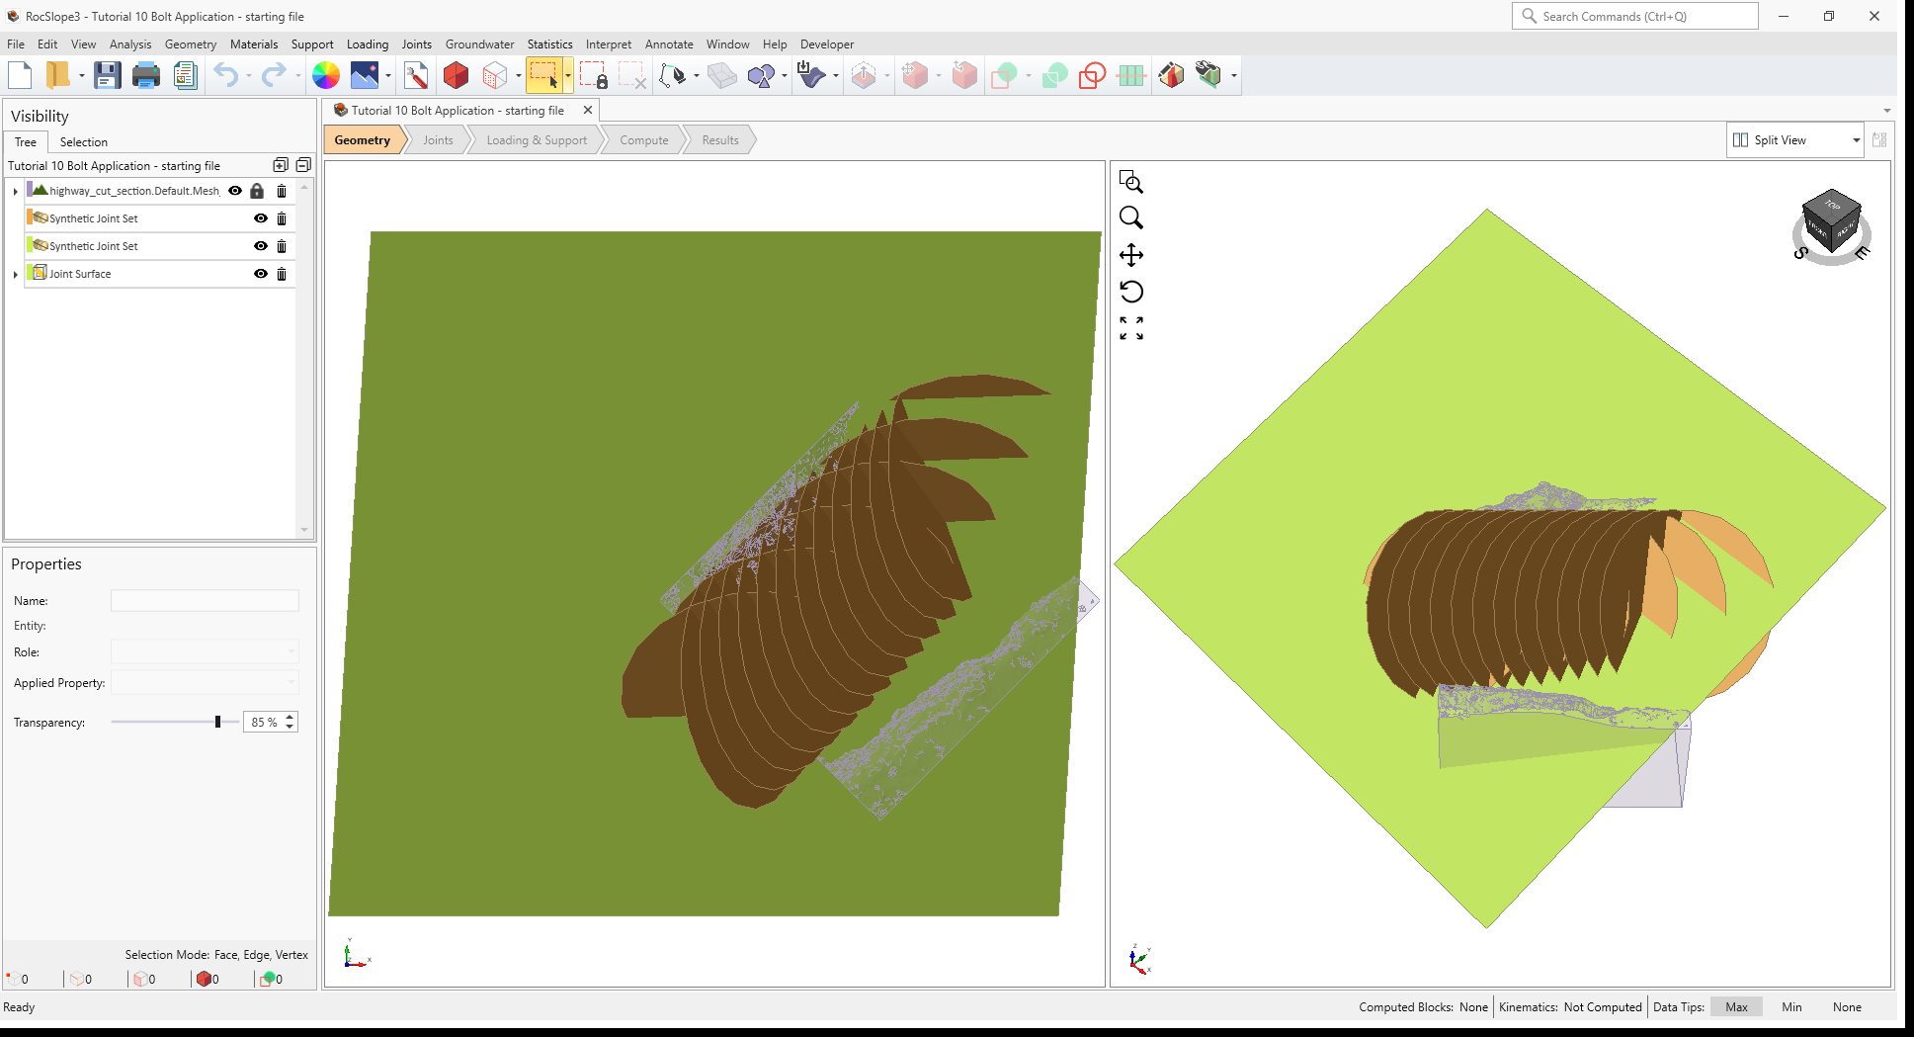Collapse all tree nodes minus icon

pos(303,165)
